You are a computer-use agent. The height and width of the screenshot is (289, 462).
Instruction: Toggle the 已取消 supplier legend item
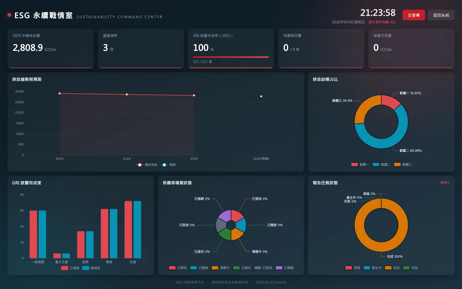[263, 268]
